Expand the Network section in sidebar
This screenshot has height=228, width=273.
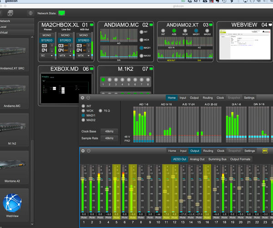[16, 21]
